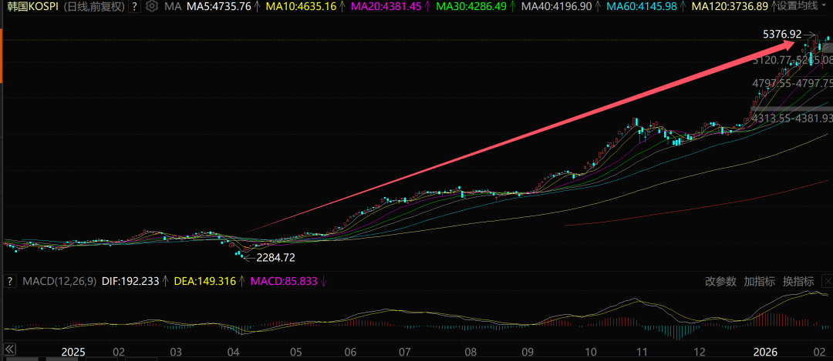Viewport: 833px width, 361px height.
Task: Open the MACD indicator help question mark
Action: (x=10, y=282)
